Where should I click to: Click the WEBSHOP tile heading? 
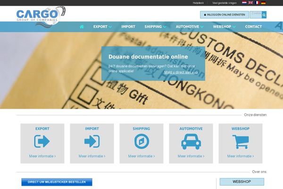(241, 129)
